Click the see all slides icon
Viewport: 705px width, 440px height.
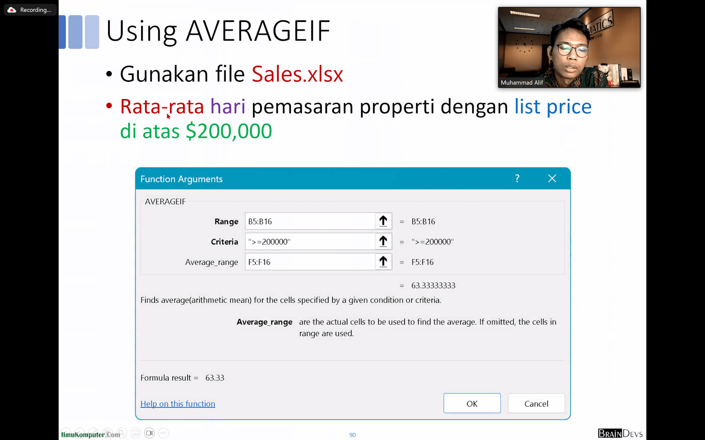(x=107, y=433)
